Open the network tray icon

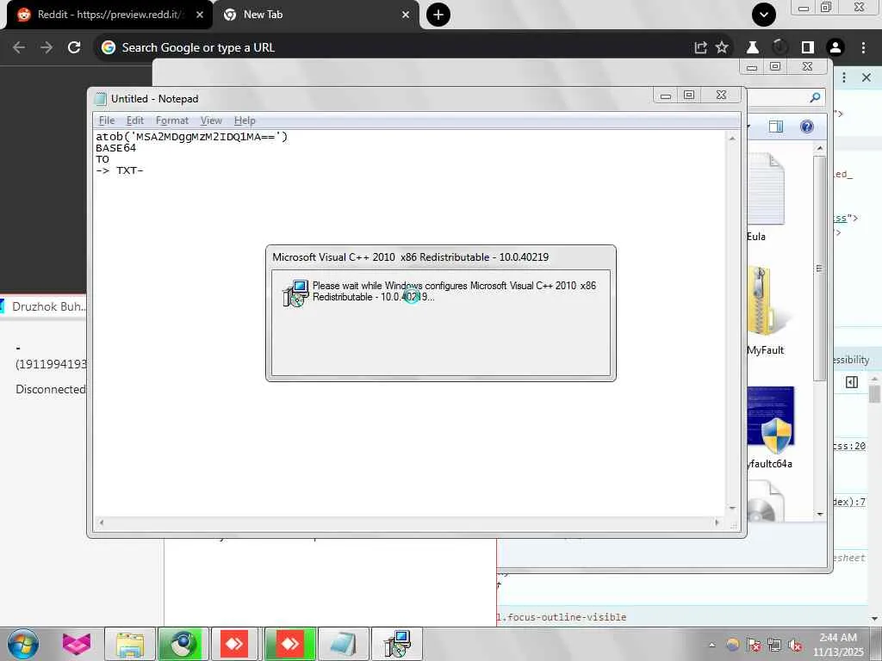point(774,645)
